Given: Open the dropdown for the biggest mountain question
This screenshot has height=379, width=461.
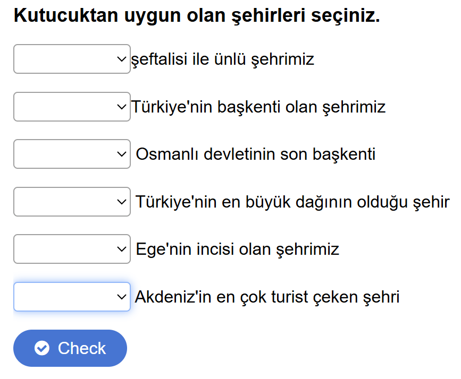Looking at the screenshot, I should pos(72,202).
